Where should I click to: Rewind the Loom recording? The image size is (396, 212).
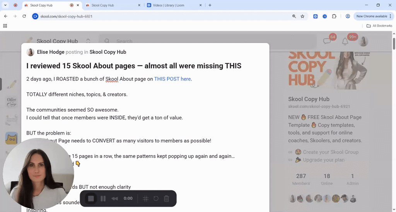click(114, 198)
